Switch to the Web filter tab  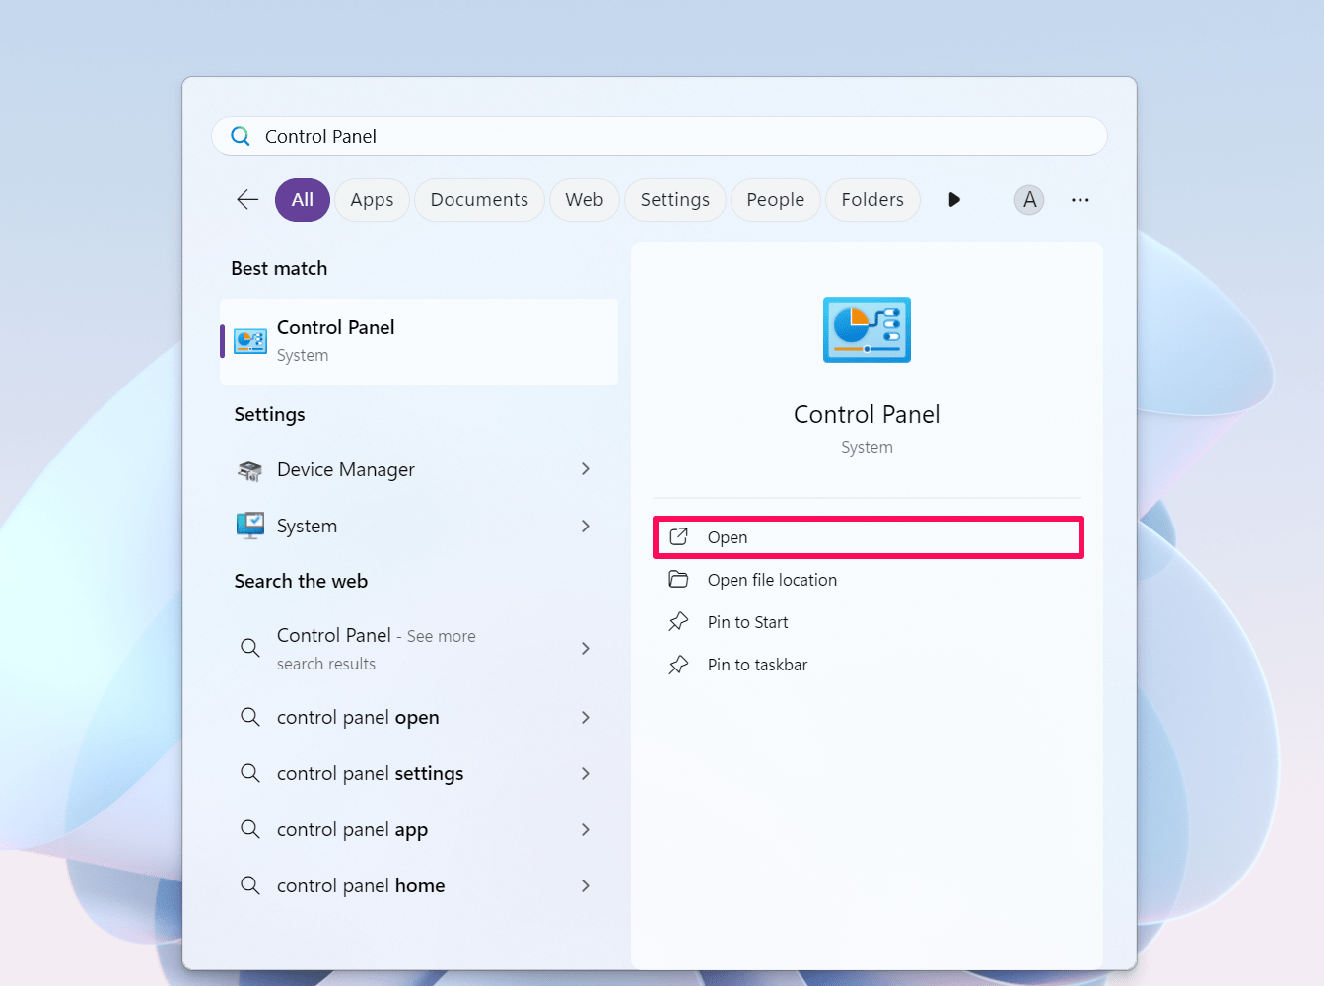584,200
